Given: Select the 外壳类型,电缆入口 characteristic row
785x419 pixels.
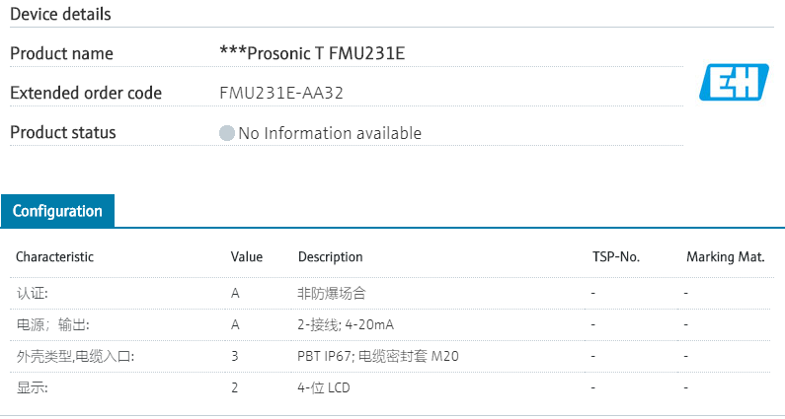Looking at the screenshot, I should 75,356.
